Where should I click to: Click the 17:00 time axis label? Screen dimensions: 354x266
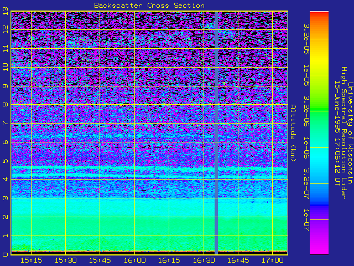click(273, 260)
